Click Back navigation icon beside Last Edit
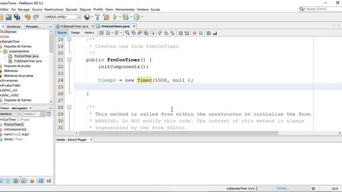 coord(108,33)
